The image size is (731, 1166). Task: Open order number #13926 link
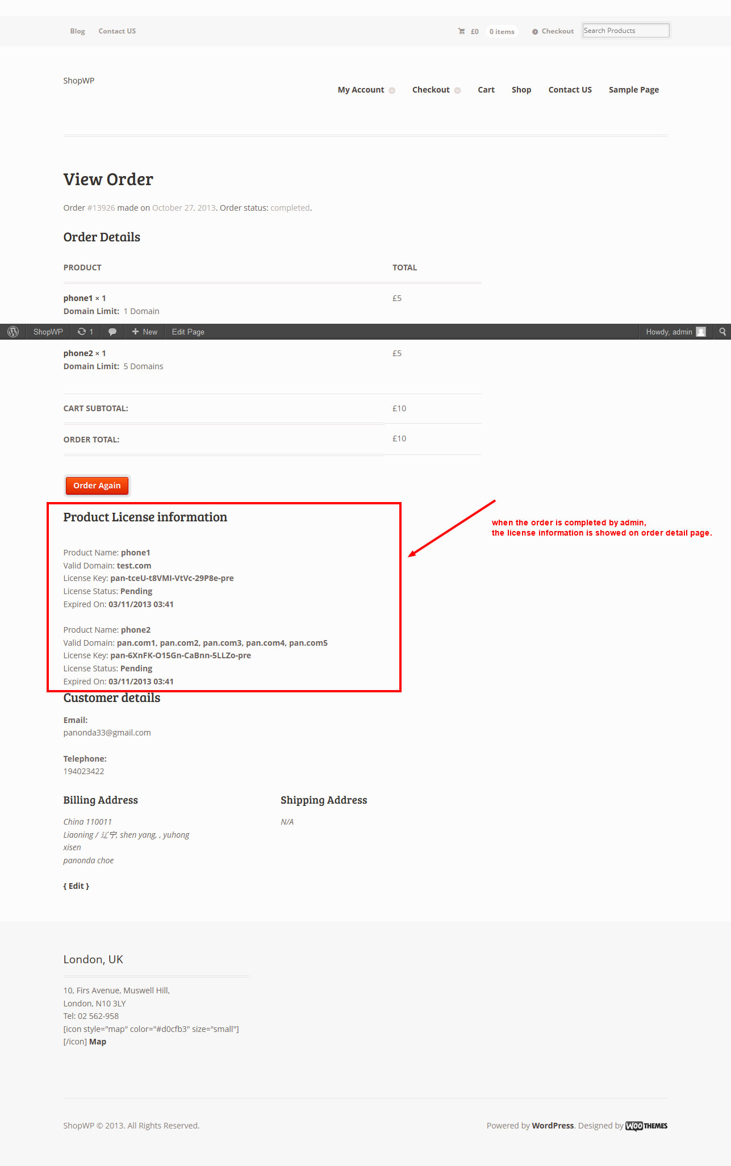[x=101, y=208]
